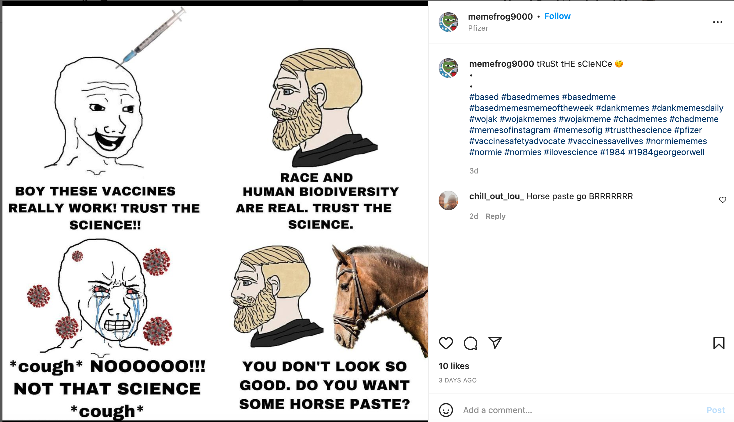This screenshot has width=734, height=422.
Task: Click the Post comment button
Action: (x=715, y=410)
